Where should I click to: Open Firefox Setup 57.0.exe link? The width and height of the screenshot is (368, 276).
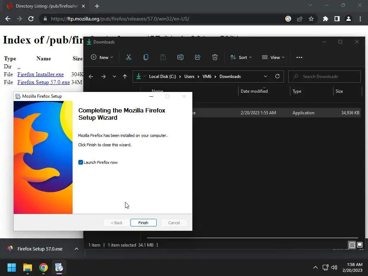point(43,82)
